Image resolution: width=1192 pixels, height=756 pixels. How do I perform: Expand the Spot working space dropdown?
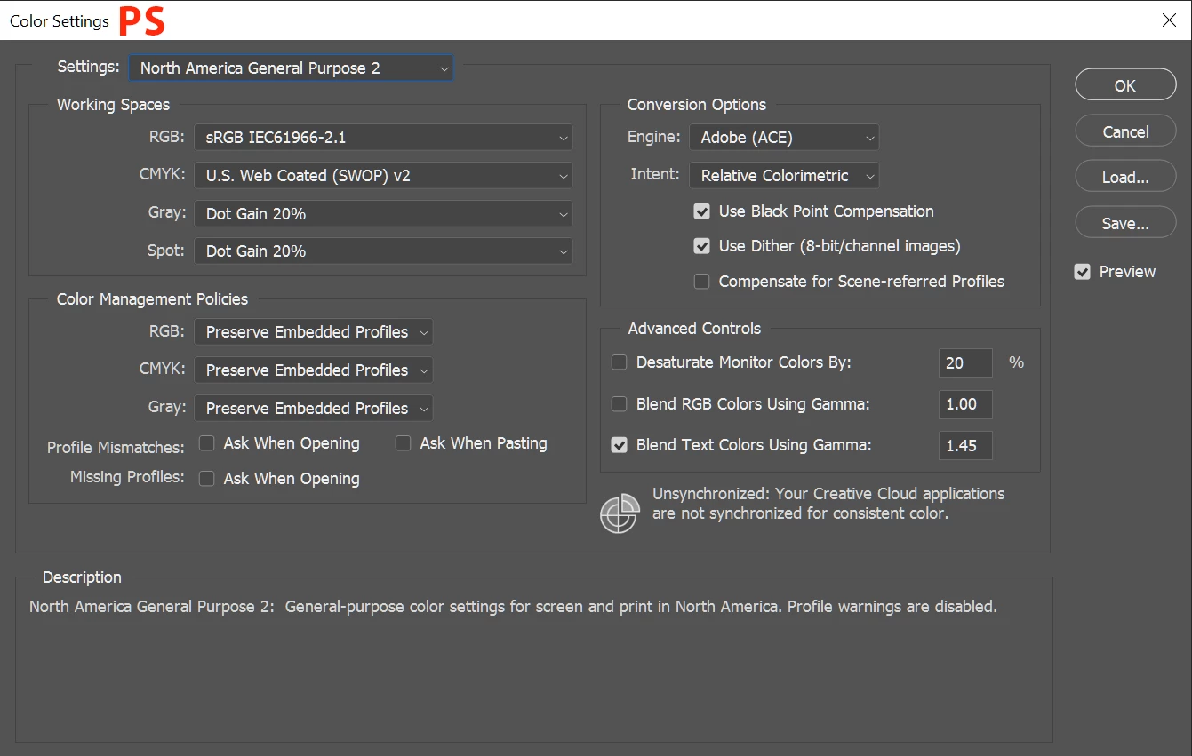pos(383,251)
